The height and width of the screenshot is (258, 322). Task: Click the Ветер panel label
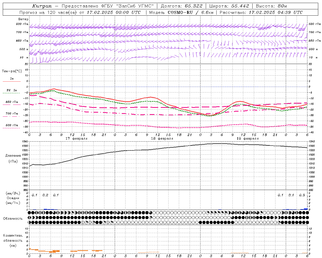(x=23, y=19)
